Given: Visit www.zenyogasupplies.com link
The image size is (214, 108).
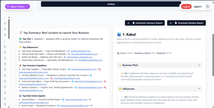Looking at the screenshot, I should [84, 69].
